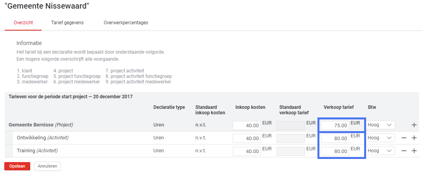Click the Uren value in Ontwikkeling row
Screen dimensions: 423x175
(x=159, y=138)
